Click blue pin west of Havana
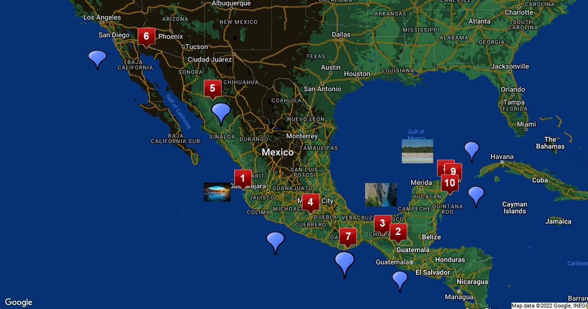This screenshot has height=309, width=588. tap(471, 150)
